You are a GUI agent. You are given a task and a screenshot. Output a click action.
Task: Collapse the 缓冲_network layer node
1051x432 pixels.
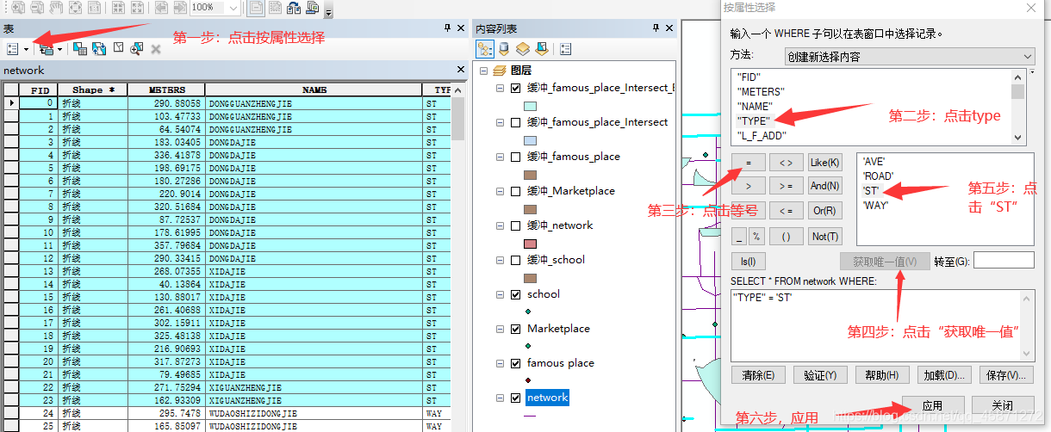(x=501, y=225)
